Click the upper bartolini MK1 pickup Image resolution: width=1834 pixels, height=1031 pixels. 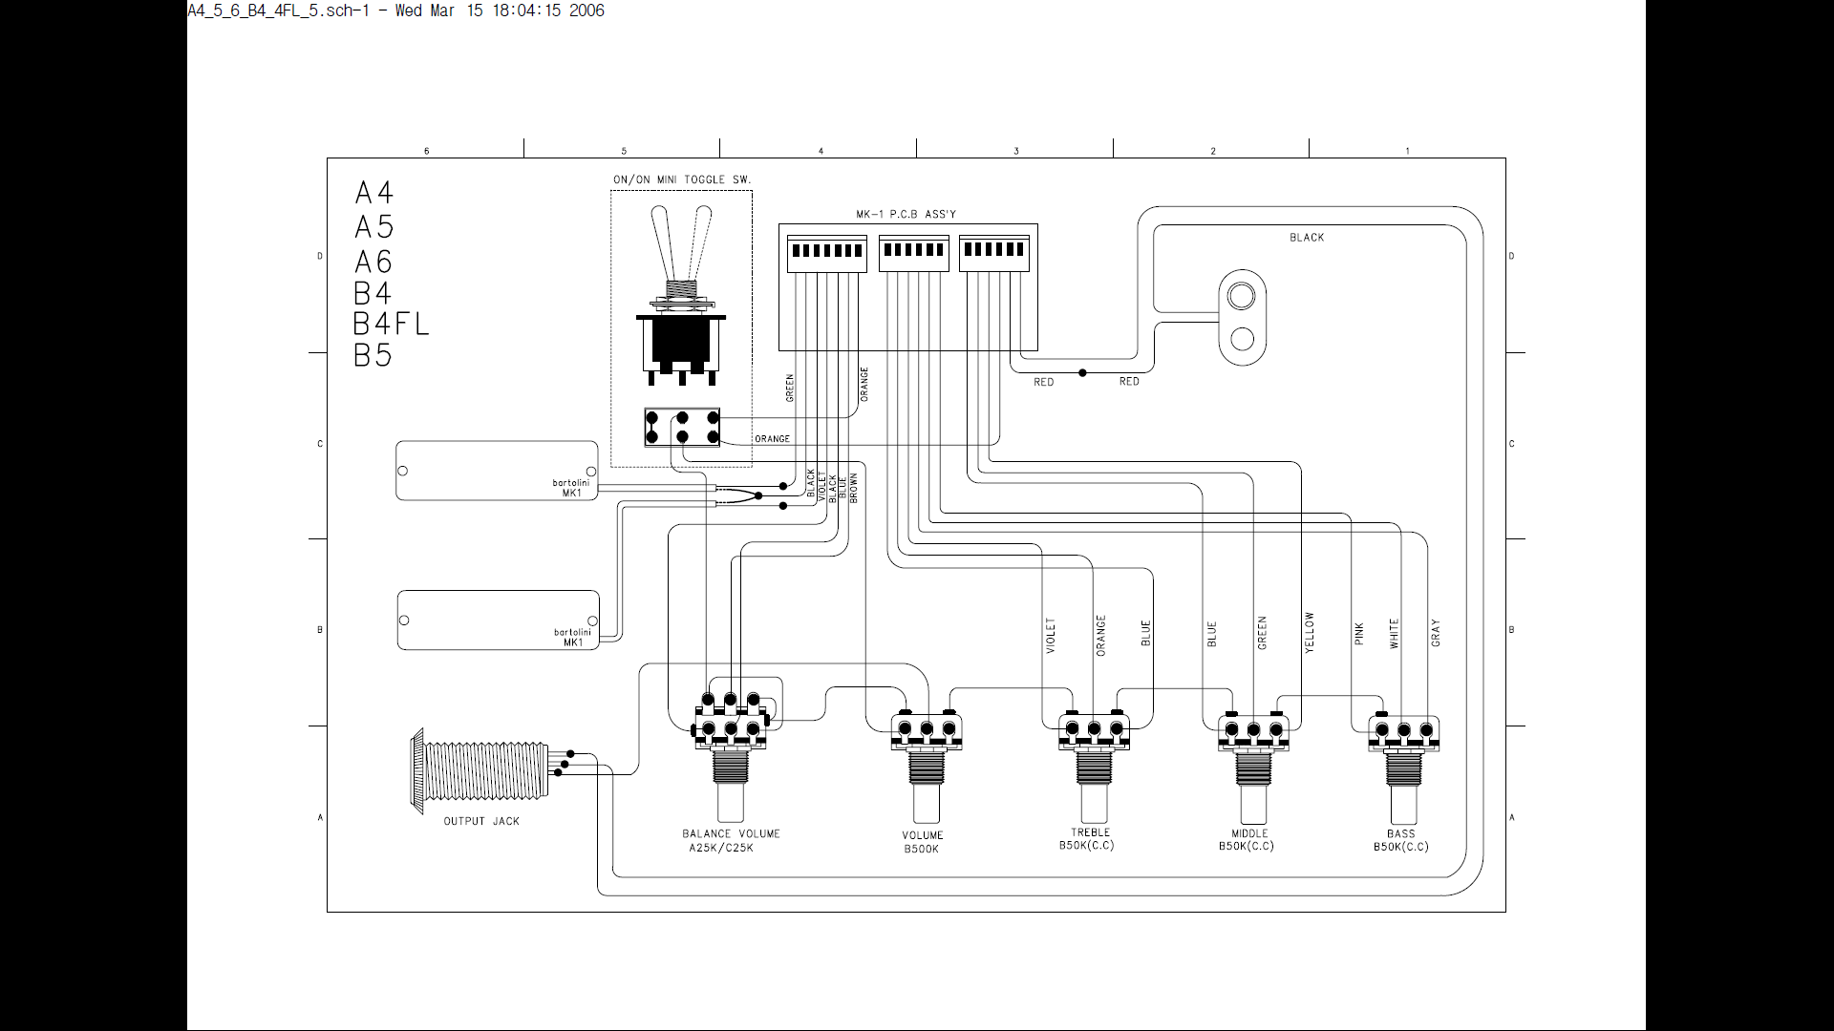click(497, 470)
